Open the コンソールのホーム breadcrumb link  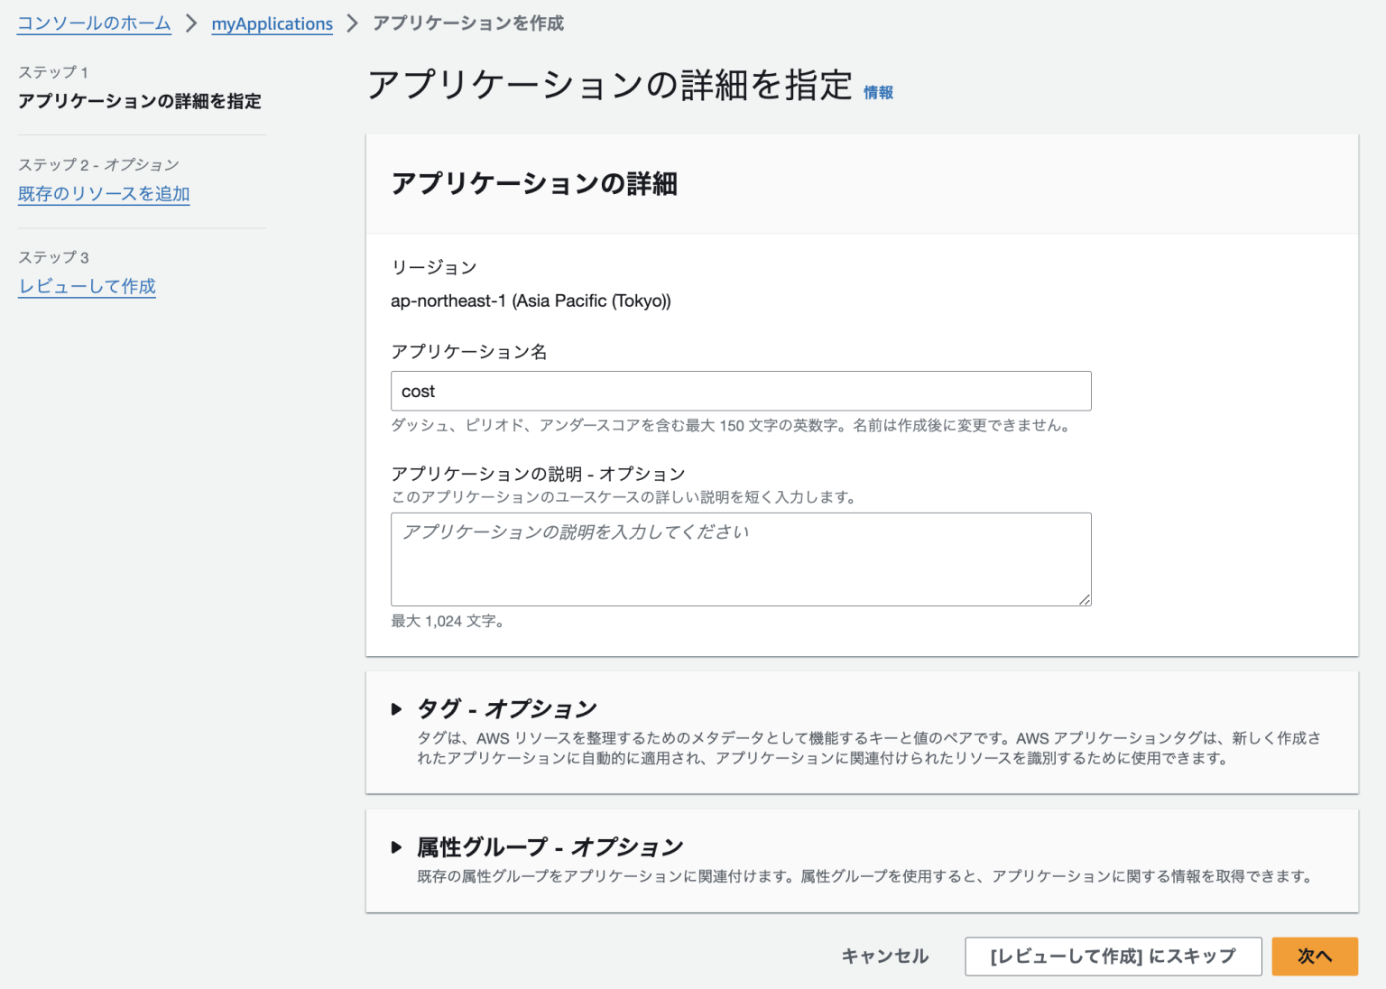(x=93, y=23)
